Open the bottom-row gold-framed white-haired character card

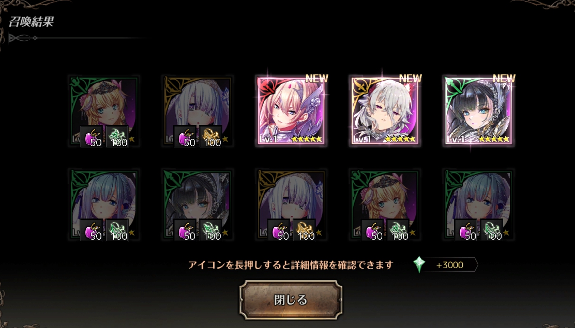coord(292,204)
